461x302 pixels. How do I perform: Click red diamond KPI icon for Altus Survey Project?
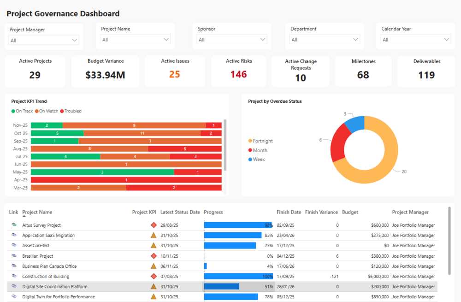[154, 225]
